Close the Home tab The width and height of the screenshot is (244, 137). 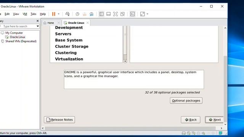coord(59,23)
